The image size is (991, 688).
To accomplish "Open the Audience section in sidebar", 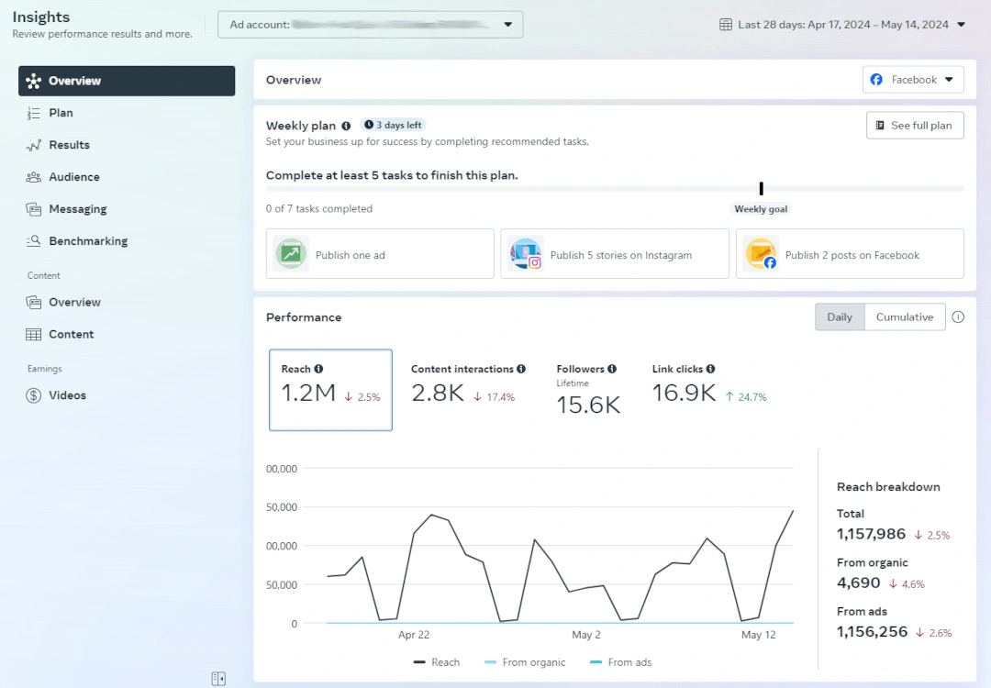I will (x=74, y=177).
